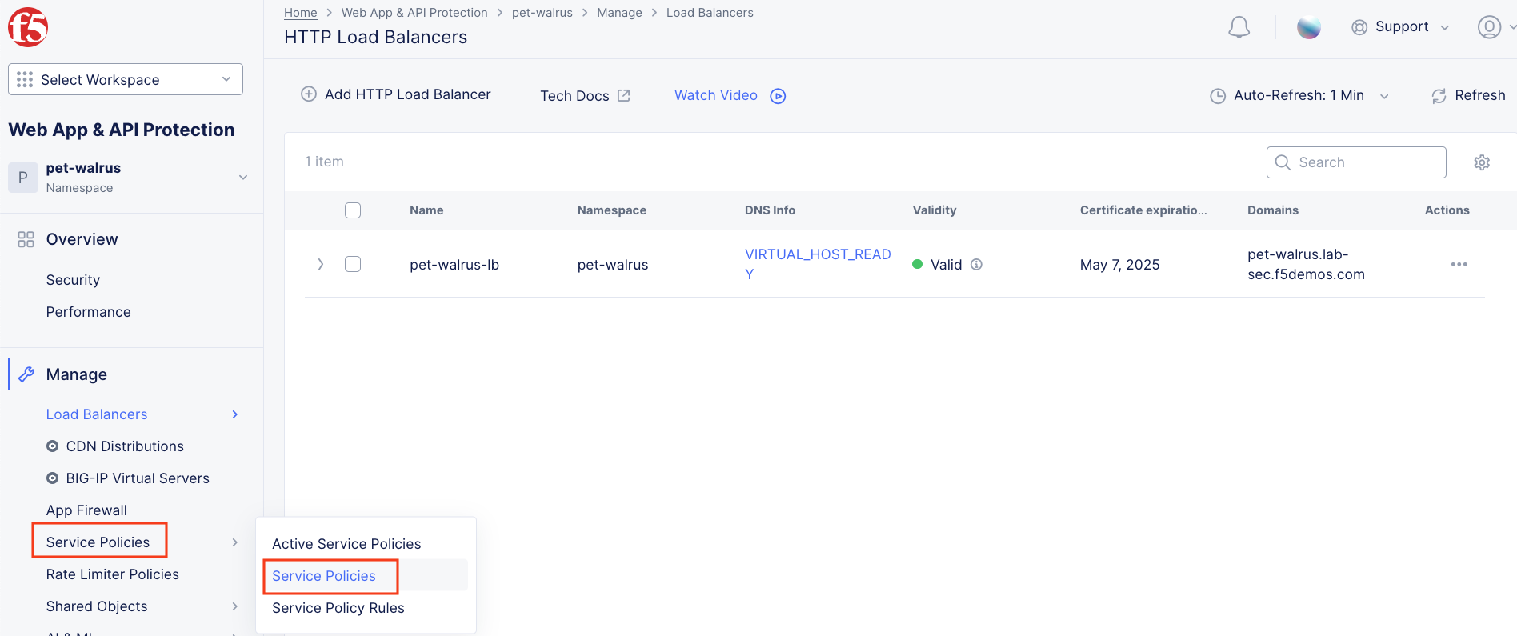1517x636 pixels.
Task: Click the Refresh icon
Action: tap(1439, 96)
